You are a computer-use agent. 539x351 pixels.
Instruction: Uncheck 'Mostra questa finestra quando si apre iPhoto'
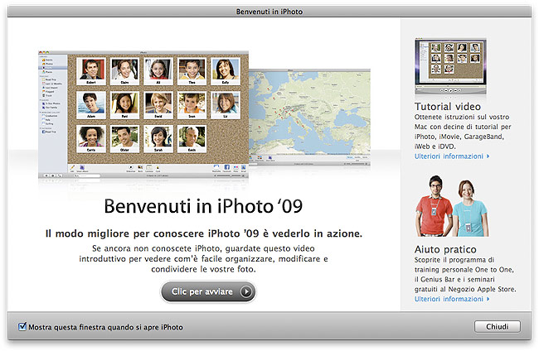(22, 327)
